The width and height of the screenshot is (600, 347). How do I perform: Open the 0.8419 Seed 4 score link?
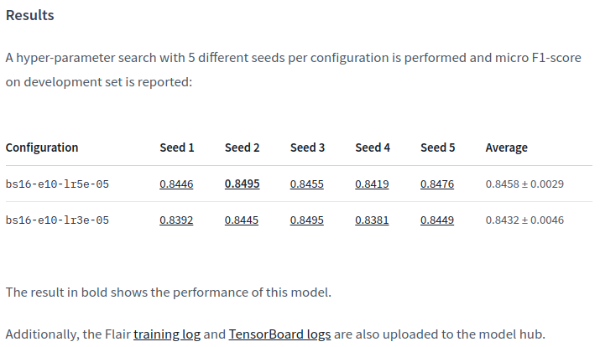tap(372, 184)
